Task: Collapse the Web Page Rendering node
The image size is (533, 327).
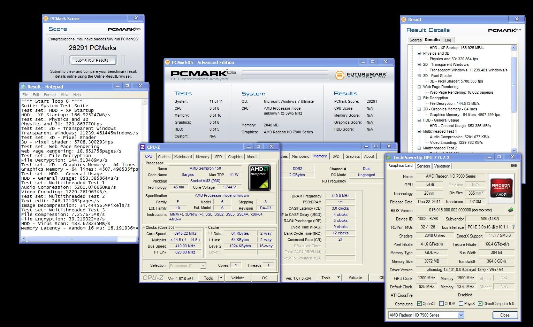Action: (x=419, y=87)
